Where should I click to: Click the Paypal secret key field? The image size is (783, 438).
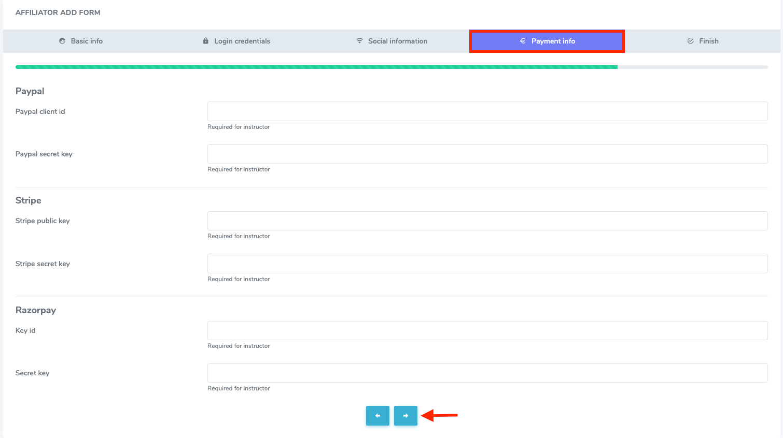click(x=487, y=154)
